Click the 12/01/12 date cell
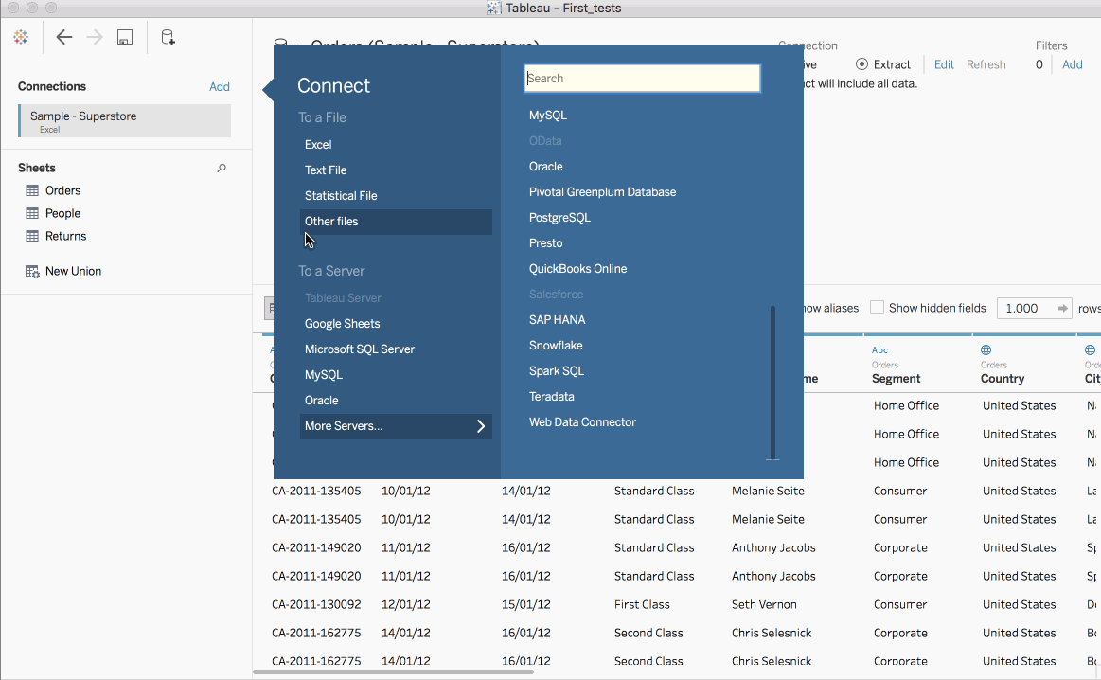This screenshot has width=1101, height=680. [406, 605]
